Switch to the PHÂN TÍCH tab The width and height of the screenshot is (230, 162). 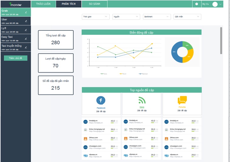point(69,4)
